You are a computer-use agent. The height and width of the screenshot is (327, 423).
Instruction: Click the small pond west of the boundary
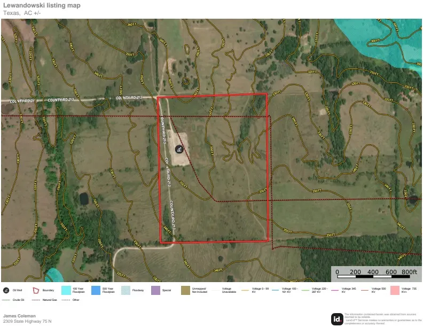[84, 199]
